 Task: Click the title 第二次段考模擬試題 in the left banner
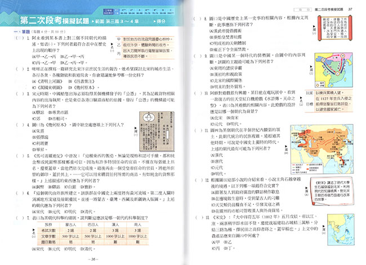click(54, 20)
